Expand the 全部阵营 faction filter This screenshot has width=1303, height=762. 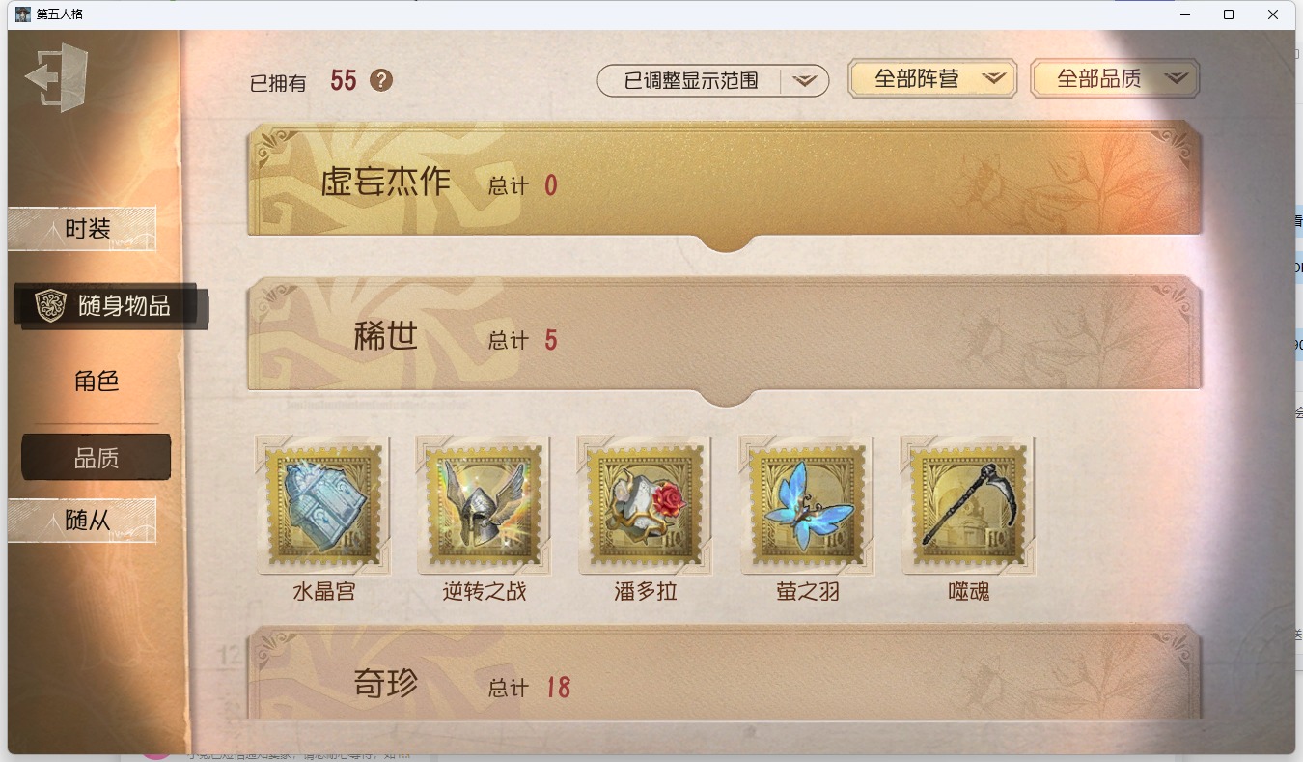[x=932, y=79]
